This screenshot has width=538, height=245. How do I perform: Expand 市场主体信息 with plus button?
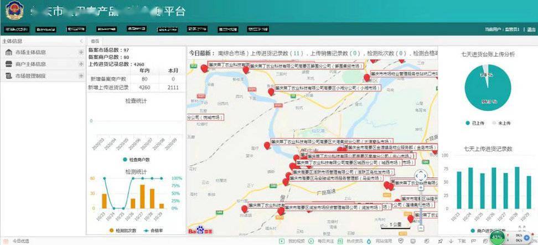coord(81,53)
